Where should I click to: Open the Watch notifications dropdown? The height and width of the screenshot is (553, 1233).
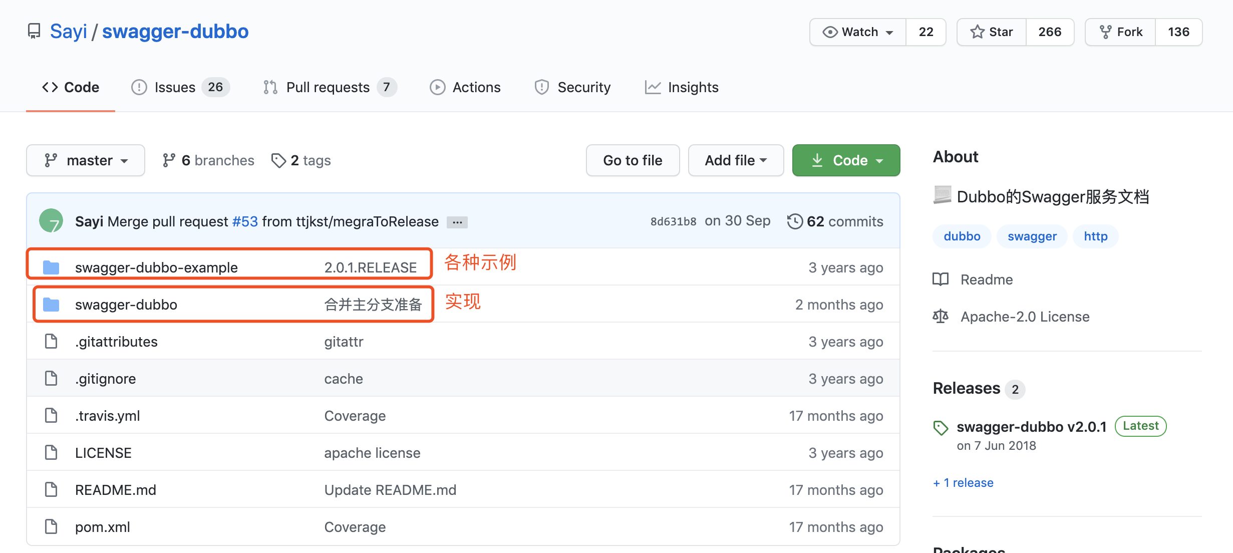click(x=858, y=32)
